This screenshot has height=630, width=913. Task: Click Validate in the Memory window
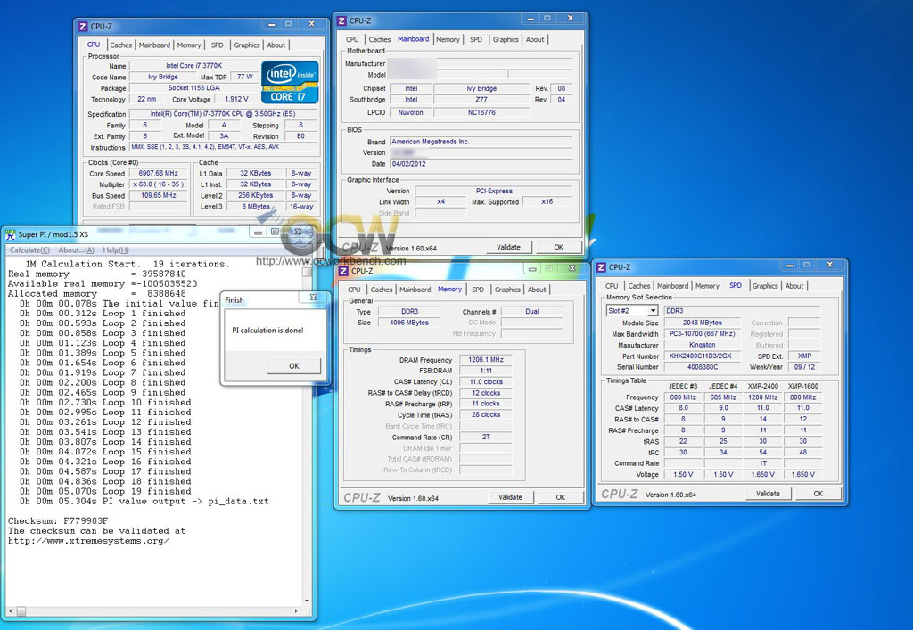(x=510, y=497)
